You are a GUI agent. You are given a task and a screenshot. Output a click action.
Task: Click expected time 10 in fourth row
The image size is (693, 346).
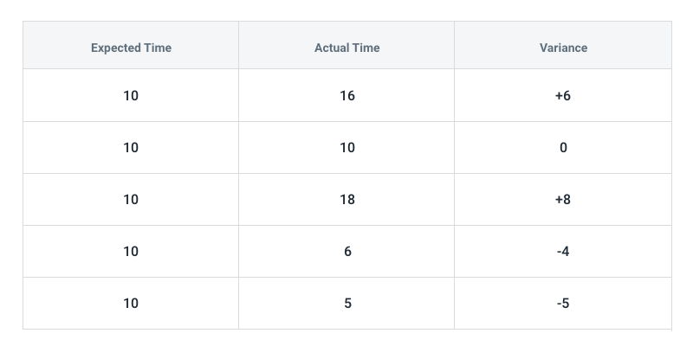click(131, 251)
